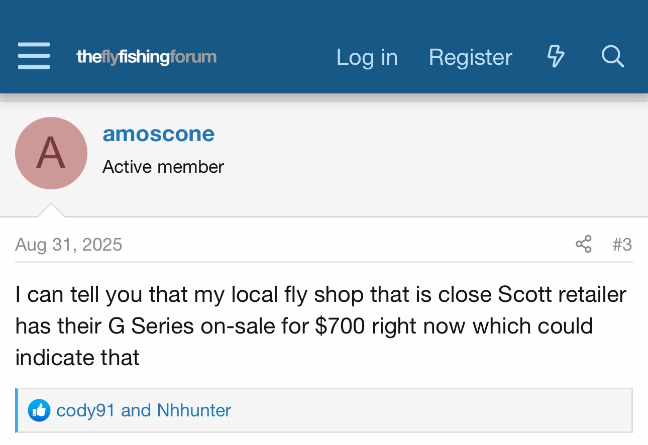648x445 pixels.
Task: Click the blue thumbs-up like icon
Action: [x=39, y=410]
